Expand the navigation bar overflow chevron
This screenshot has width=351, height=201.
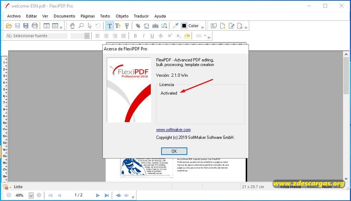(x=133, y=197)
